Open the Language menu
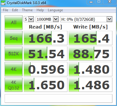 (55, 10)
